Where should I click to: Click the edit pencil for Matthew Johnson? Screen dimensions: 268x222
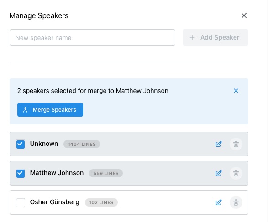pos(219,173)
